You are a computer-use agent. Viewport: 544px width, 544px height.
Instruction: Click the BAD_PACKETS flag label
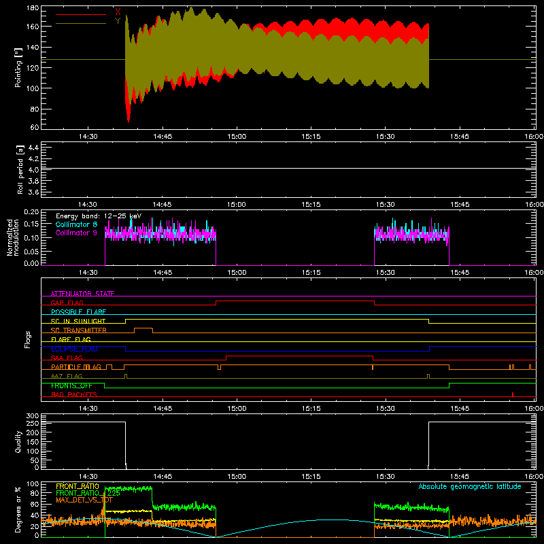74,394
